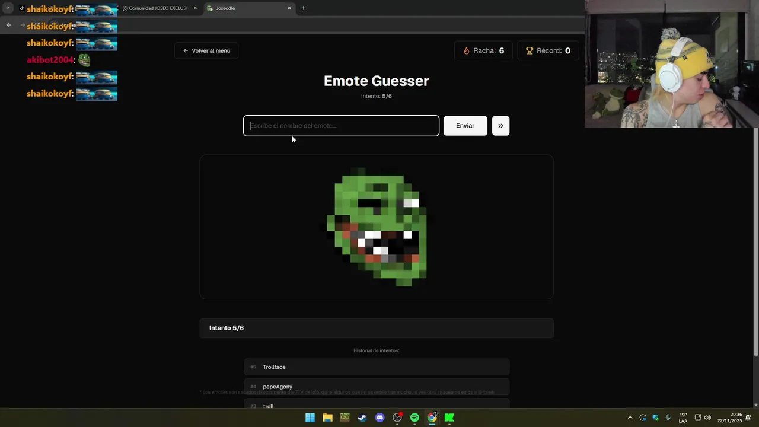
Task: Click the Intento 5/6 bar
Action: (377, 328)
